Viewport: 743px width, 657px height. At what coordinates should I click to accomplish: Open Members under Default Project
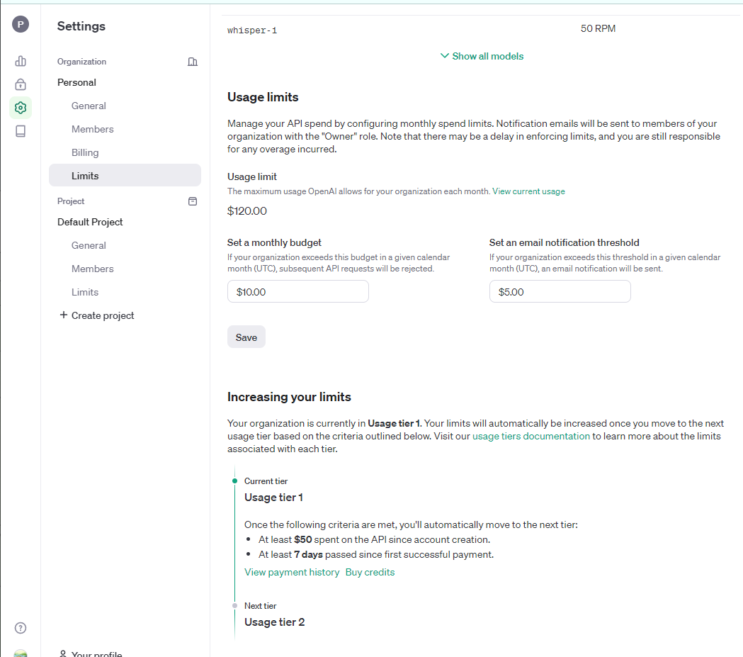click(x=92, y=269)
